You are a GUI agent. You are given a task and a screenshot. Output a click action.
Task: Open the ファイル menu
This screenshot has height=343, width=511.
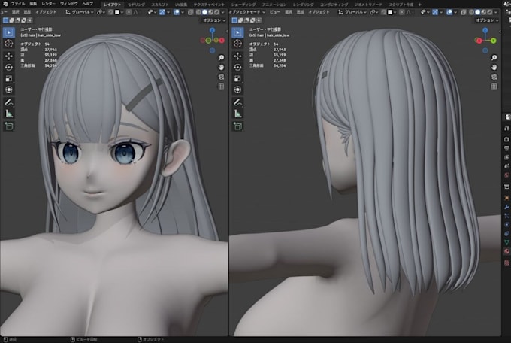pyautogui.click(x=18, y=4)
